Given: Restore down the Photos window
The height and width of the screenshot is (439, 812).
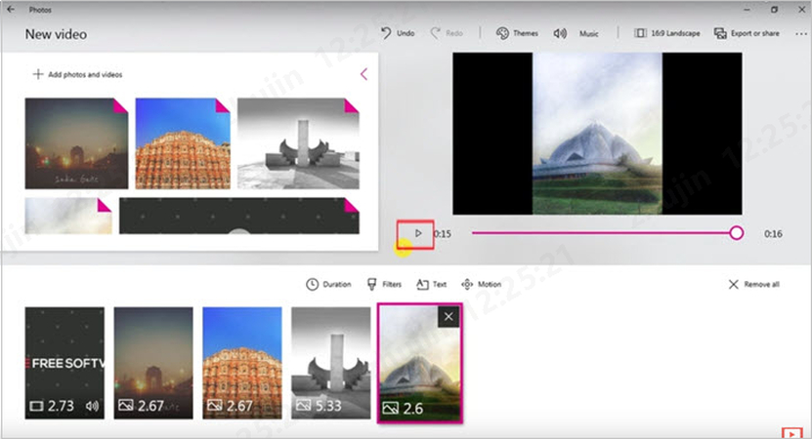Looking at the screenshot, I should [774, 10].
